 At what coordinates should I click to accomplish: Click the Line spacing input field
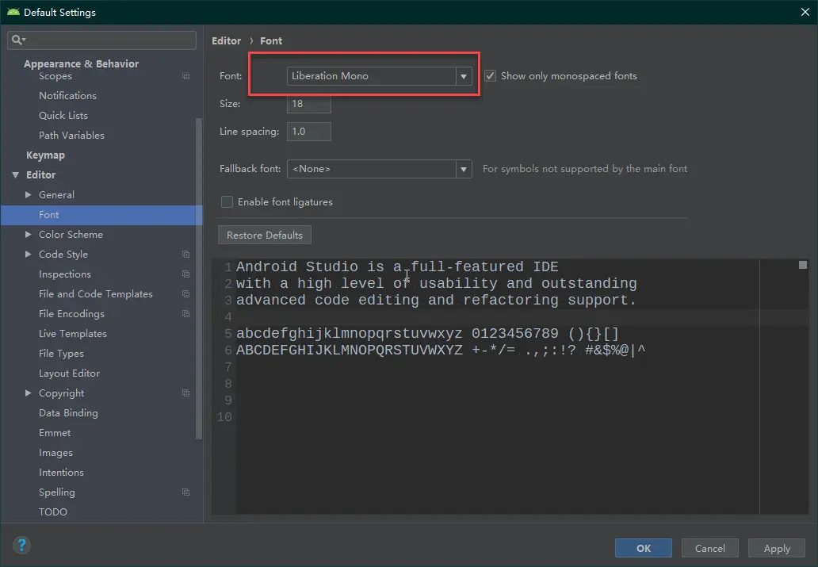(309, 132)
